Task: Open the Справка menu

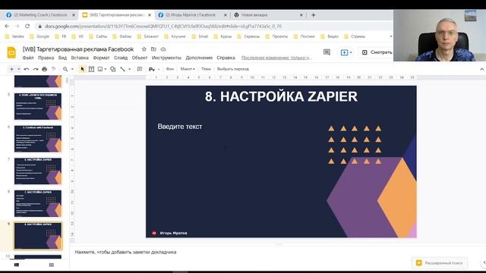Action: coord(226,58)
